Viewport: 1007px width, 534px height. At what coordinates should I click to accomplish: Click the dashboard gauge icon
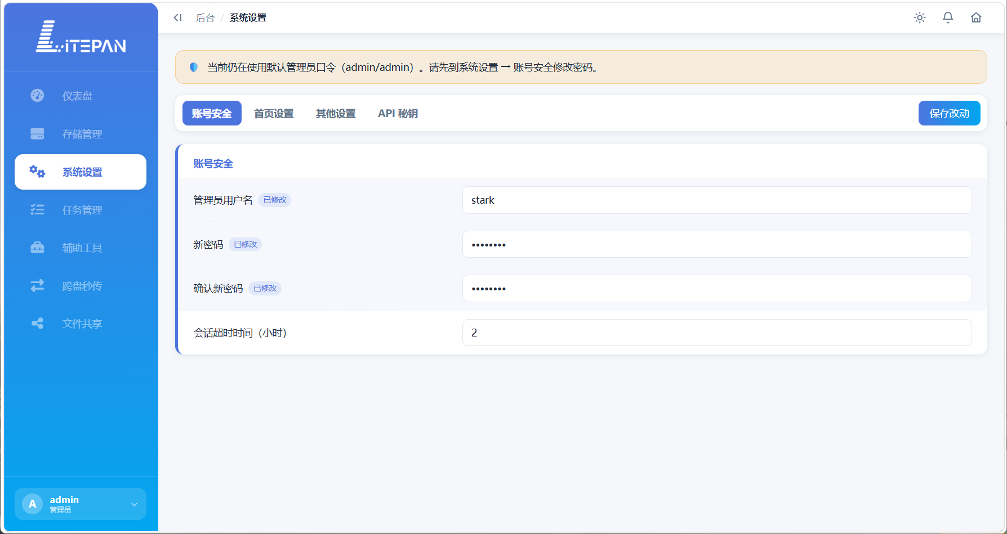pos(37,96)
